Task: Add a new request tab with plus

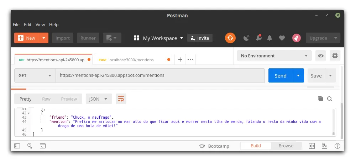Action: click(180, 60)
